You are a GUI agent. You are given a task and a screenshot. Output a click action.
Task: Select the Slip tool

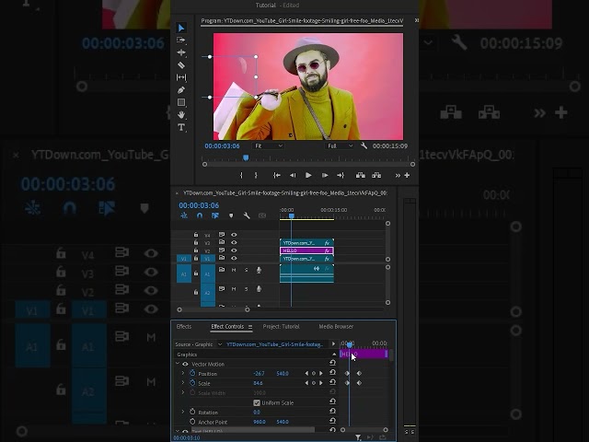tap(181, 77)
